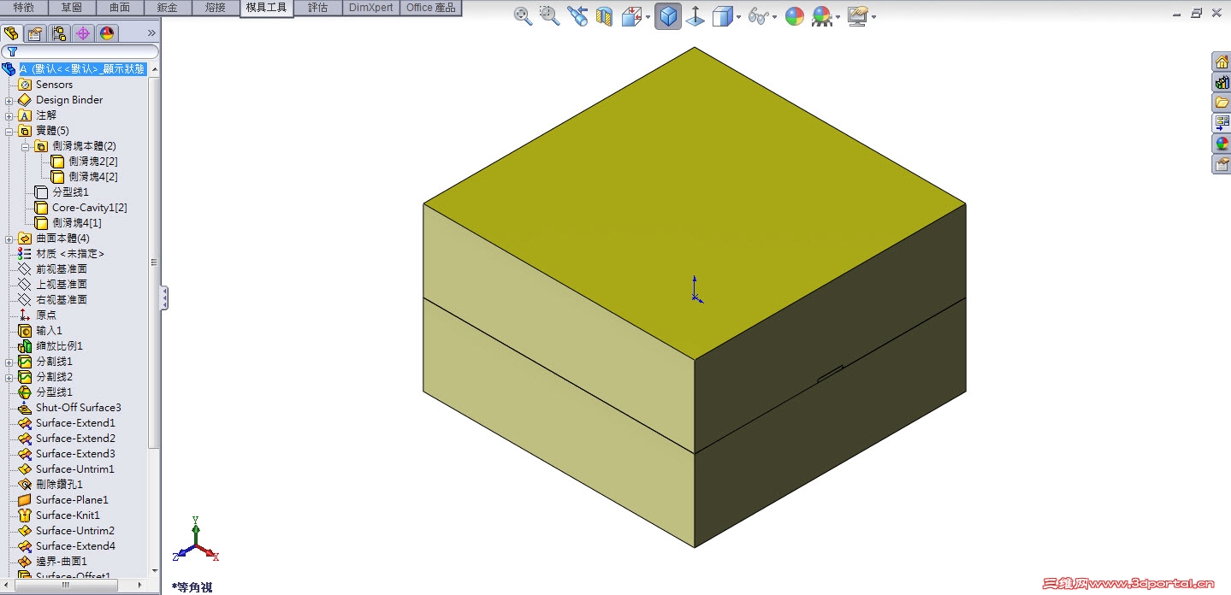Open the FeatureManager design tree tab
This screenshot has height=595, width=1231.
click(x=12, y=33)
